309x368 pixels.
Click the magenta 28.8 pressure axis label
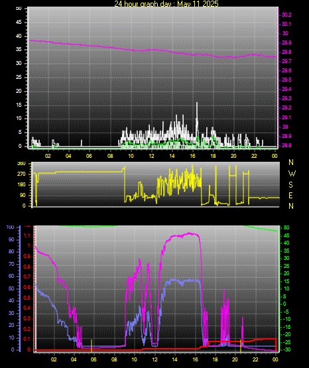coord(286,145)
